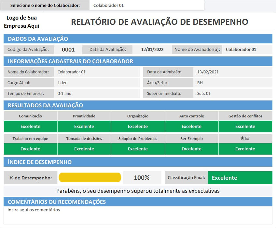276x228 pixels.
Task: Click the Classificação Final "Excelente" cell
Action: 240,177
